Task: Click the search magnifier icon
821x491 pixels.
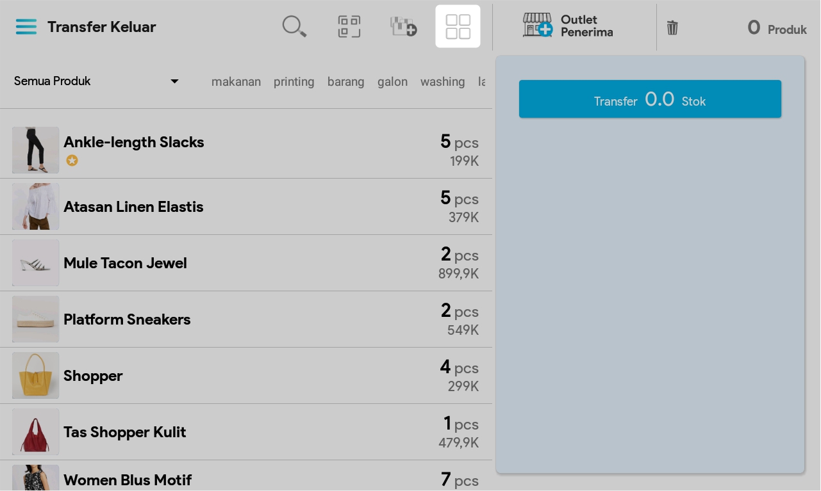Action: click(294, 27)
